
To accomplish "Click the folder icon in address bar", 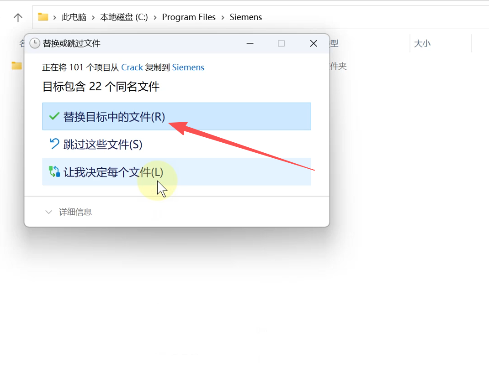I will point(43,17).
